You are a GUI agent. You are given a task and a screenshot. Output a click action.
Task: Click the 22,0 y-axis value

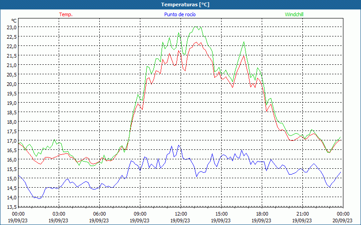(x=12, y=46)
